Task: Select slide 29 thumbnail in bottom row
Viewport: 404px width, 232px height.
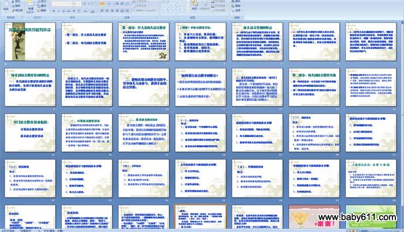Action: (x=30, y=217)
